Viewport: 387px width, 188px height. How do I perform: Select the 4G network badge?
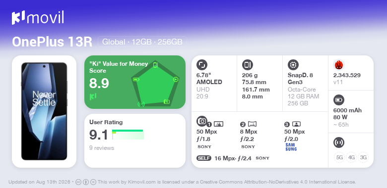351,157
